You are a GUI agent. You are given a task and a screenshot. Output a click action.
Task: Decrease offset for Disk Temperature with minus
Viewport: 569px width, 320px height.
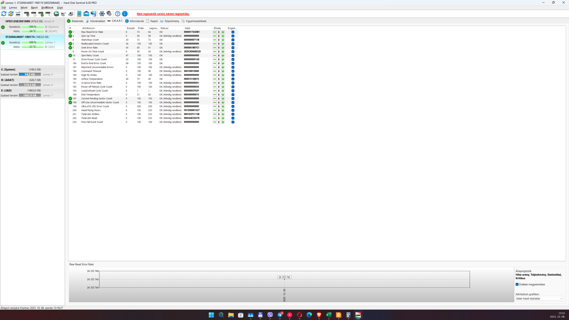(x=215, y=95)
